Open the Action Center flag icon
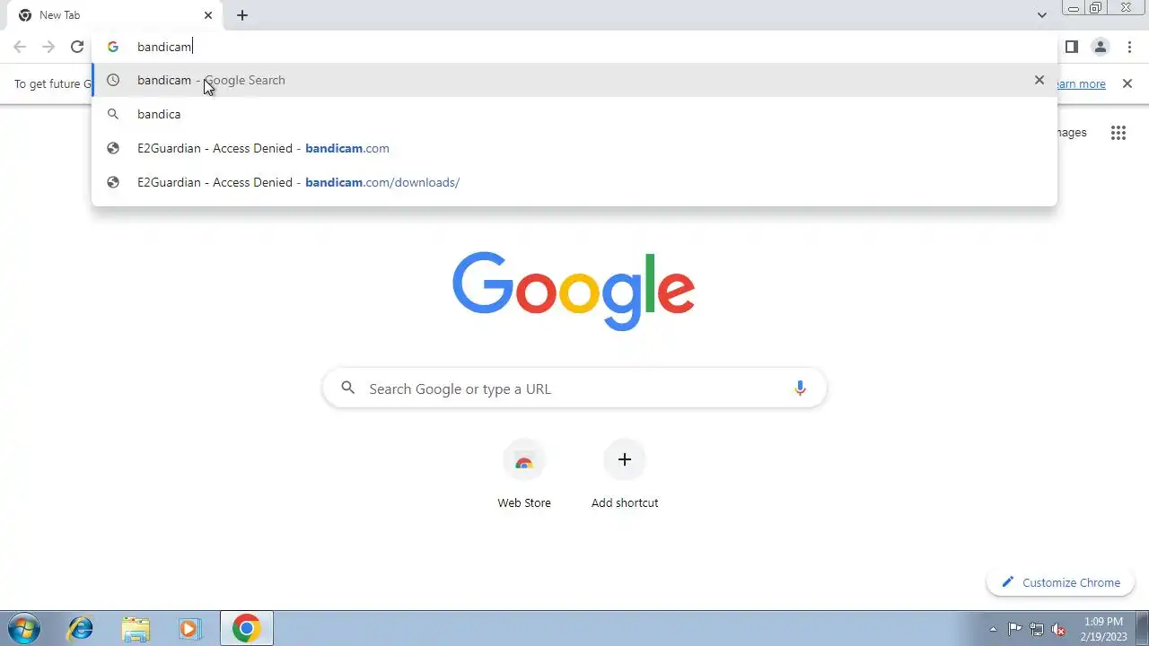Viewport: 1149px width, 646px height. (1014, 629)
